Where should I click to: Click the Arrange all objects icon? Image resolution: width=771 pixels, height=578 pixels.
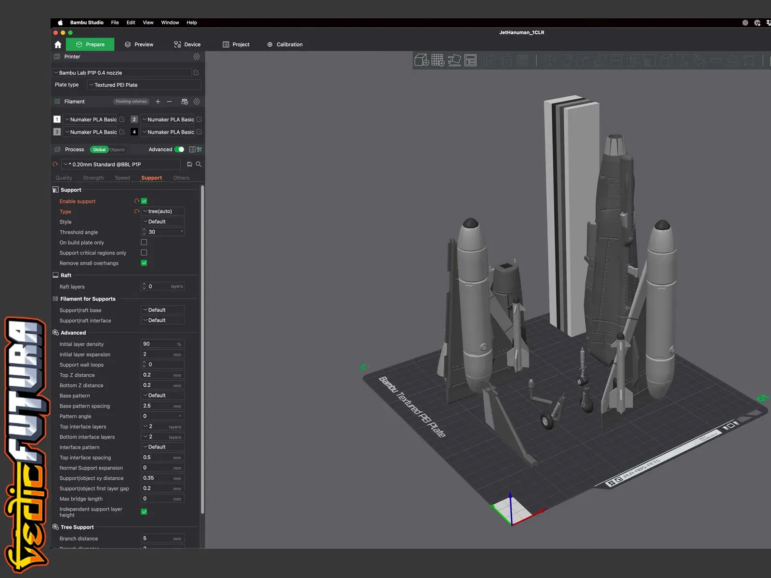point(470,60)
